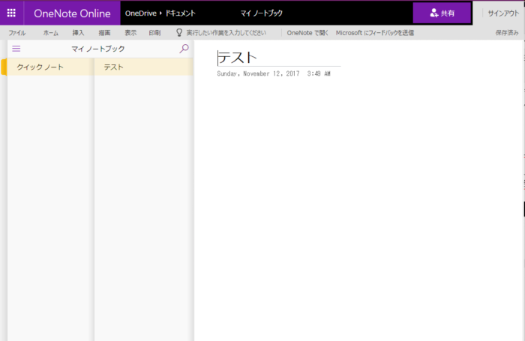Click the page date Sunday, November 12, 2017

258,73
